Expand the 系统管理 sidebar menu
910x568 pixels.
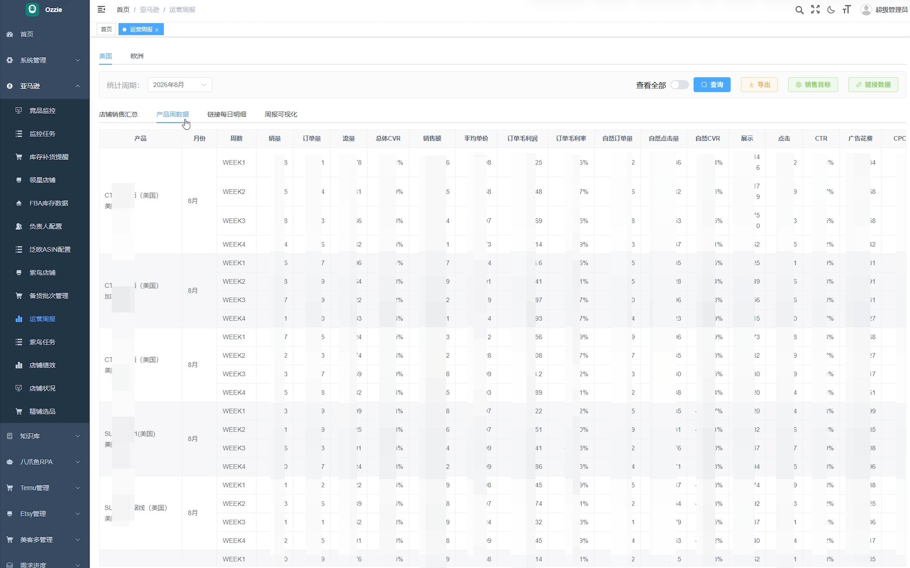click(x=45, y=60)
